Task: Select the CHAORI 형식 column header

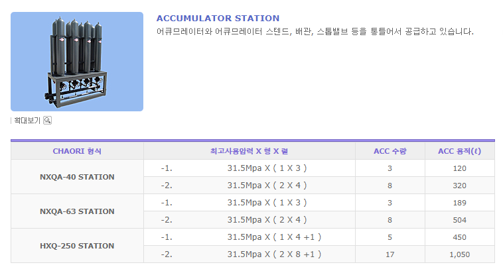Action: point(77,151)
